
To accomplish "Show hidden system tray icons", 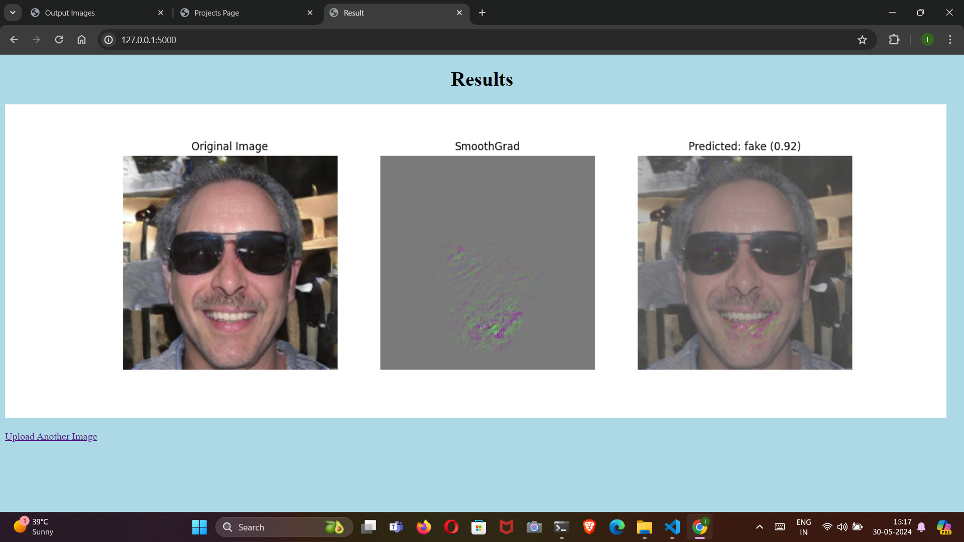I will (759, 527).
